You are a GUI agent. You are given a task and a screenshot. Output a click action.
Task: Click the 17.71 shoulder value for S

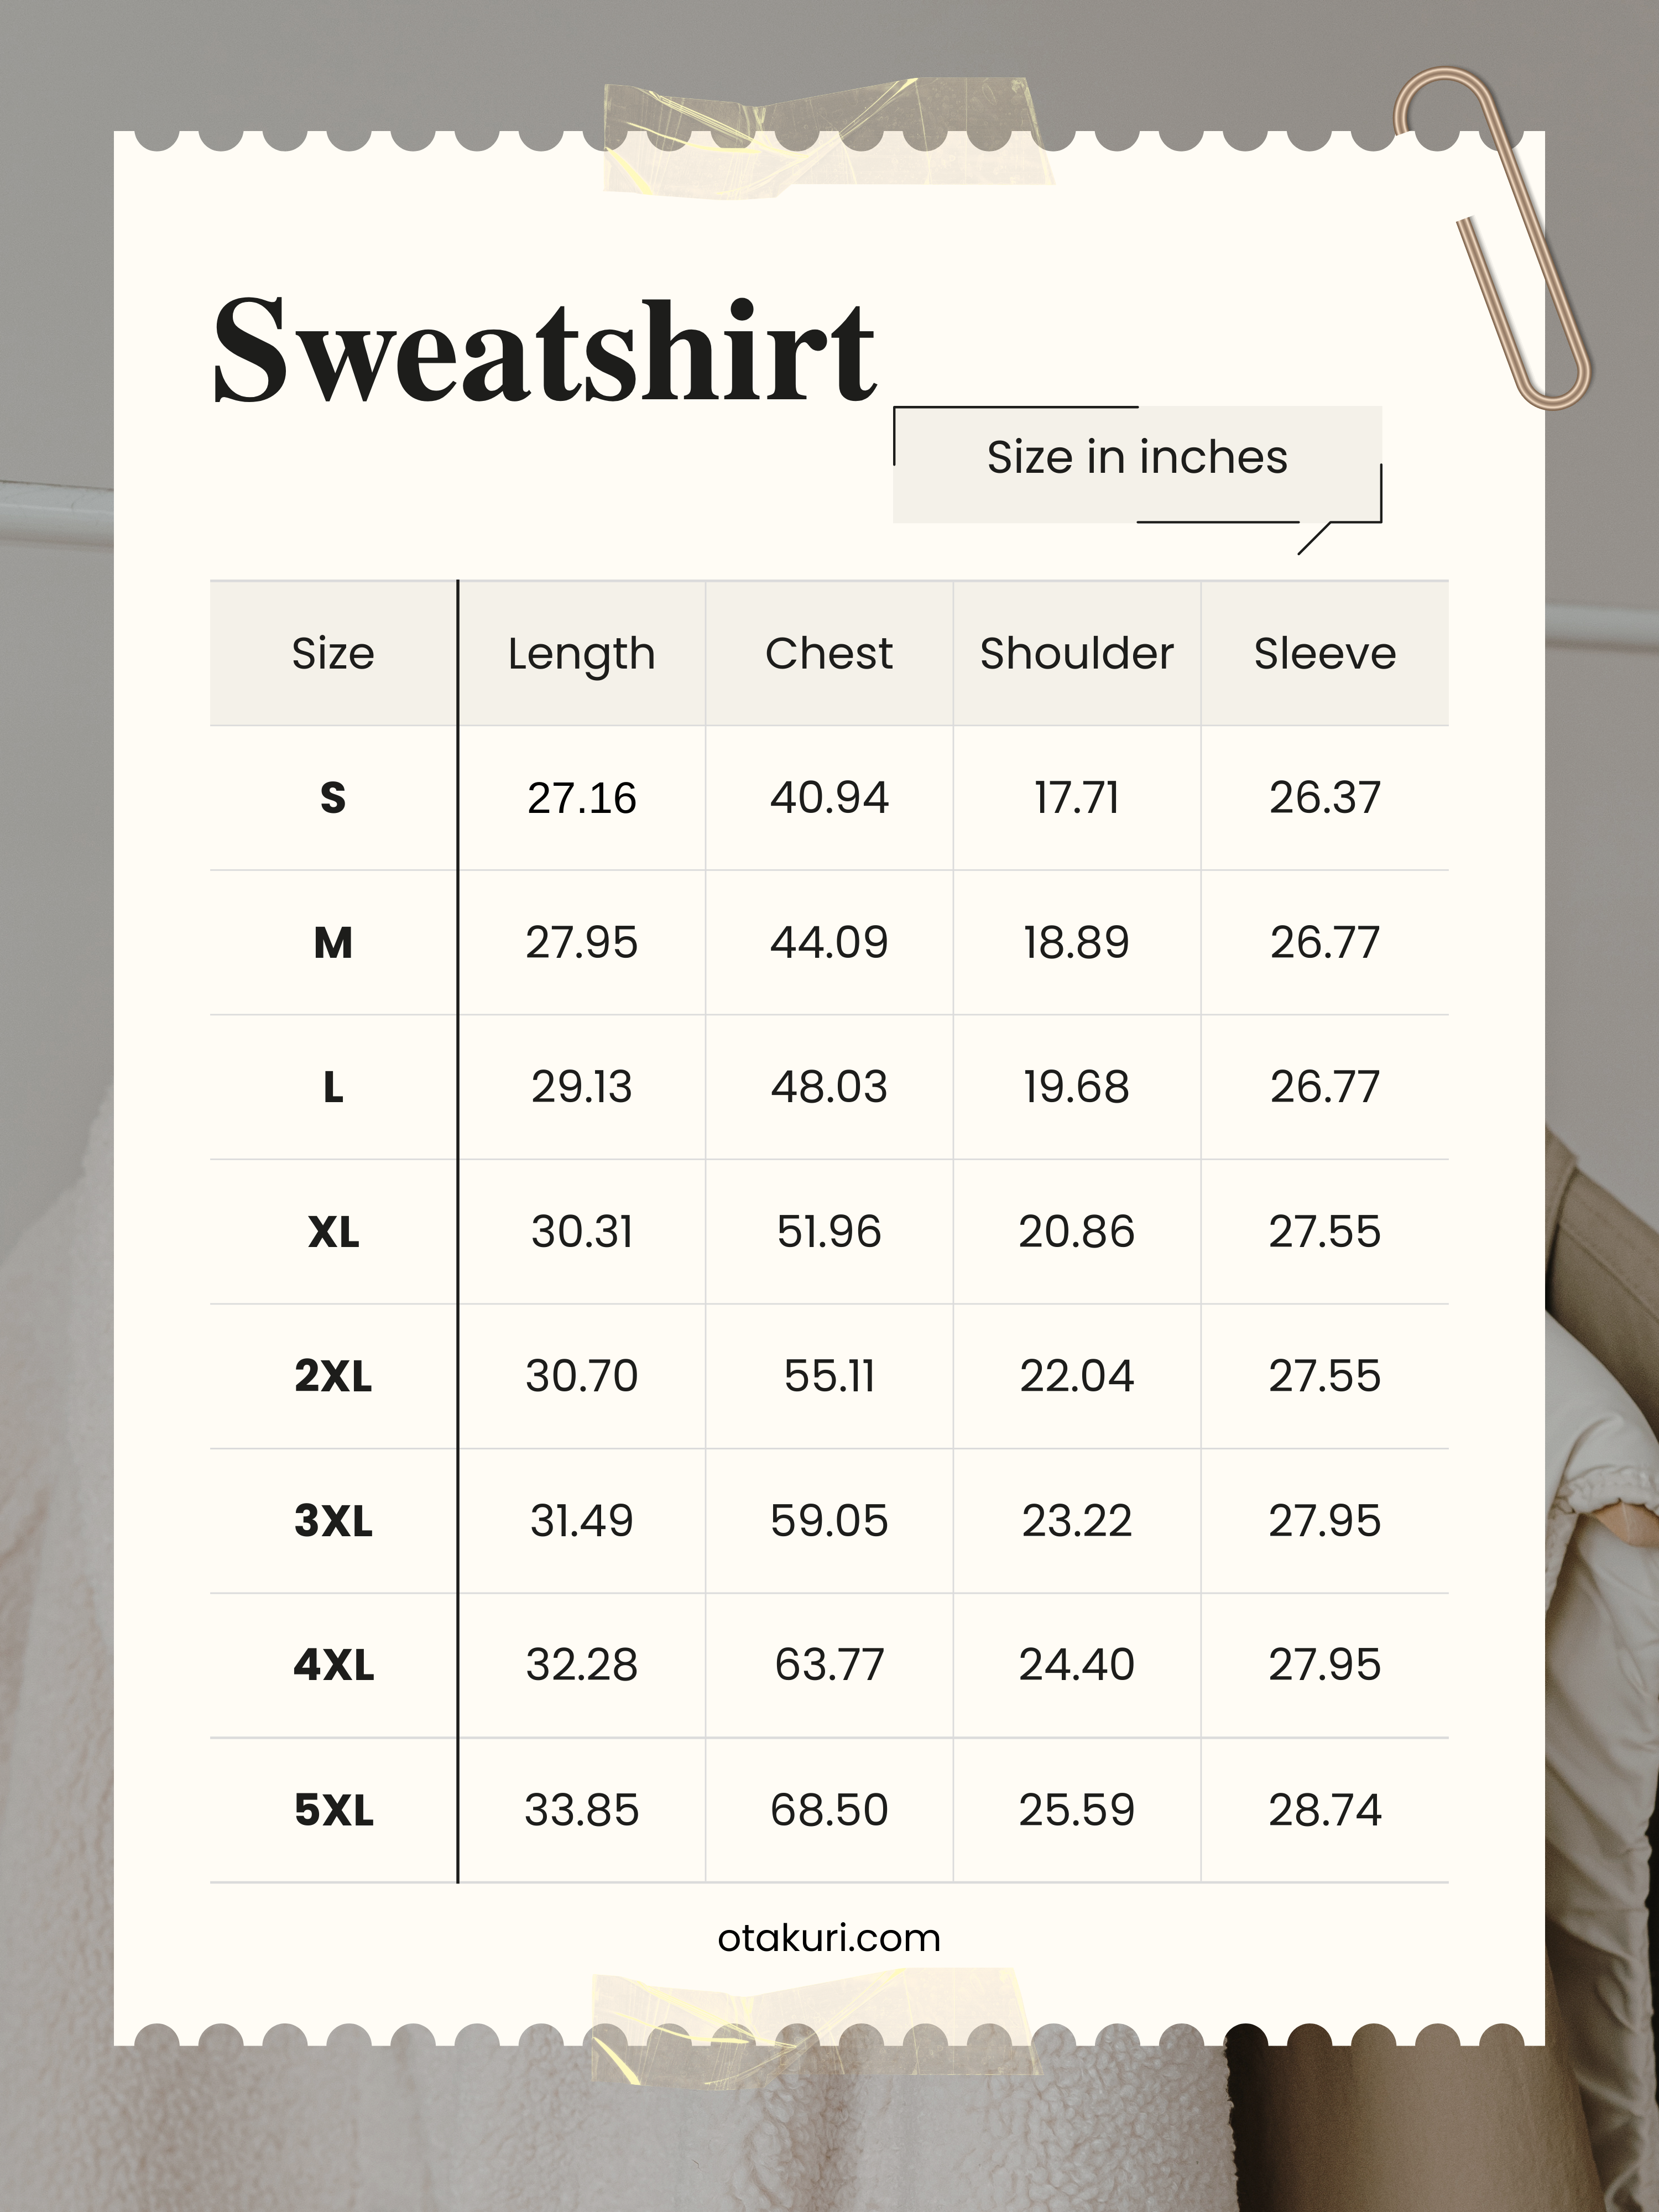coord(1076,798)
